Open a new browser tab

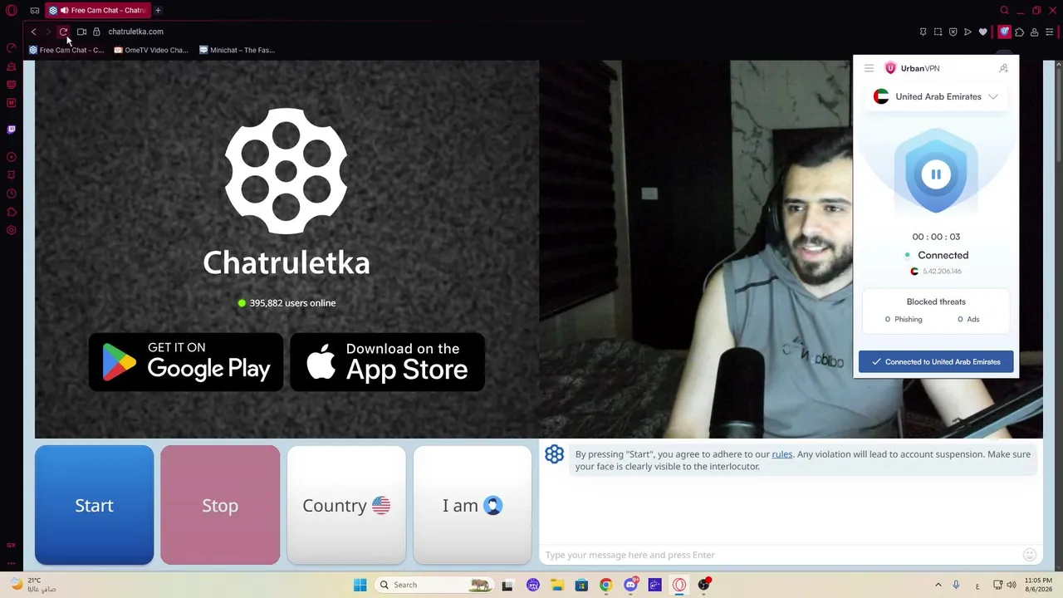(x=158, y=10)
